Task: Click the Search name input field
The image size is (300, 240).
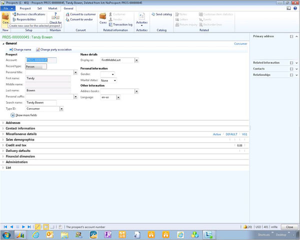Action: (41, 102)
